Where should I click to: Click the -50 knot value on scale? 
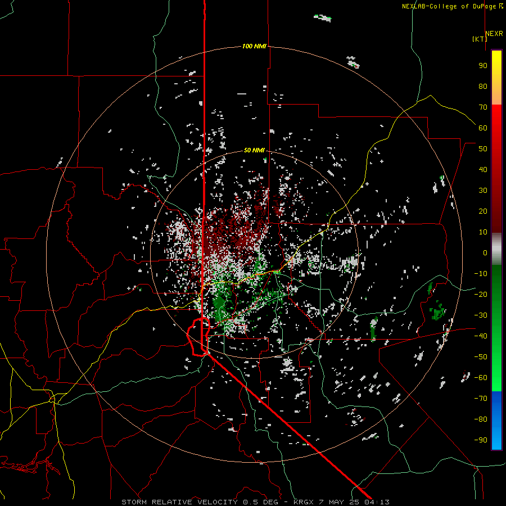point(481,357)
